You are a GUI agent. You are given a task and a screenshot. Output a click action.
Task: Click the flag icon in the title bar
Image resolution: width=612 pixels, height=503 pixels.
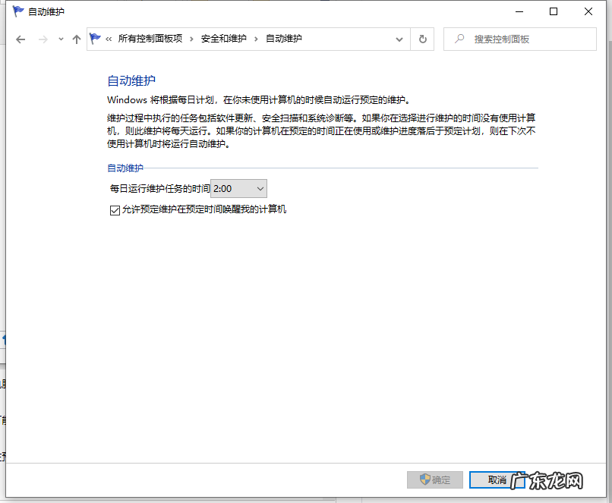pyautogui.click(x=17, y=11)
